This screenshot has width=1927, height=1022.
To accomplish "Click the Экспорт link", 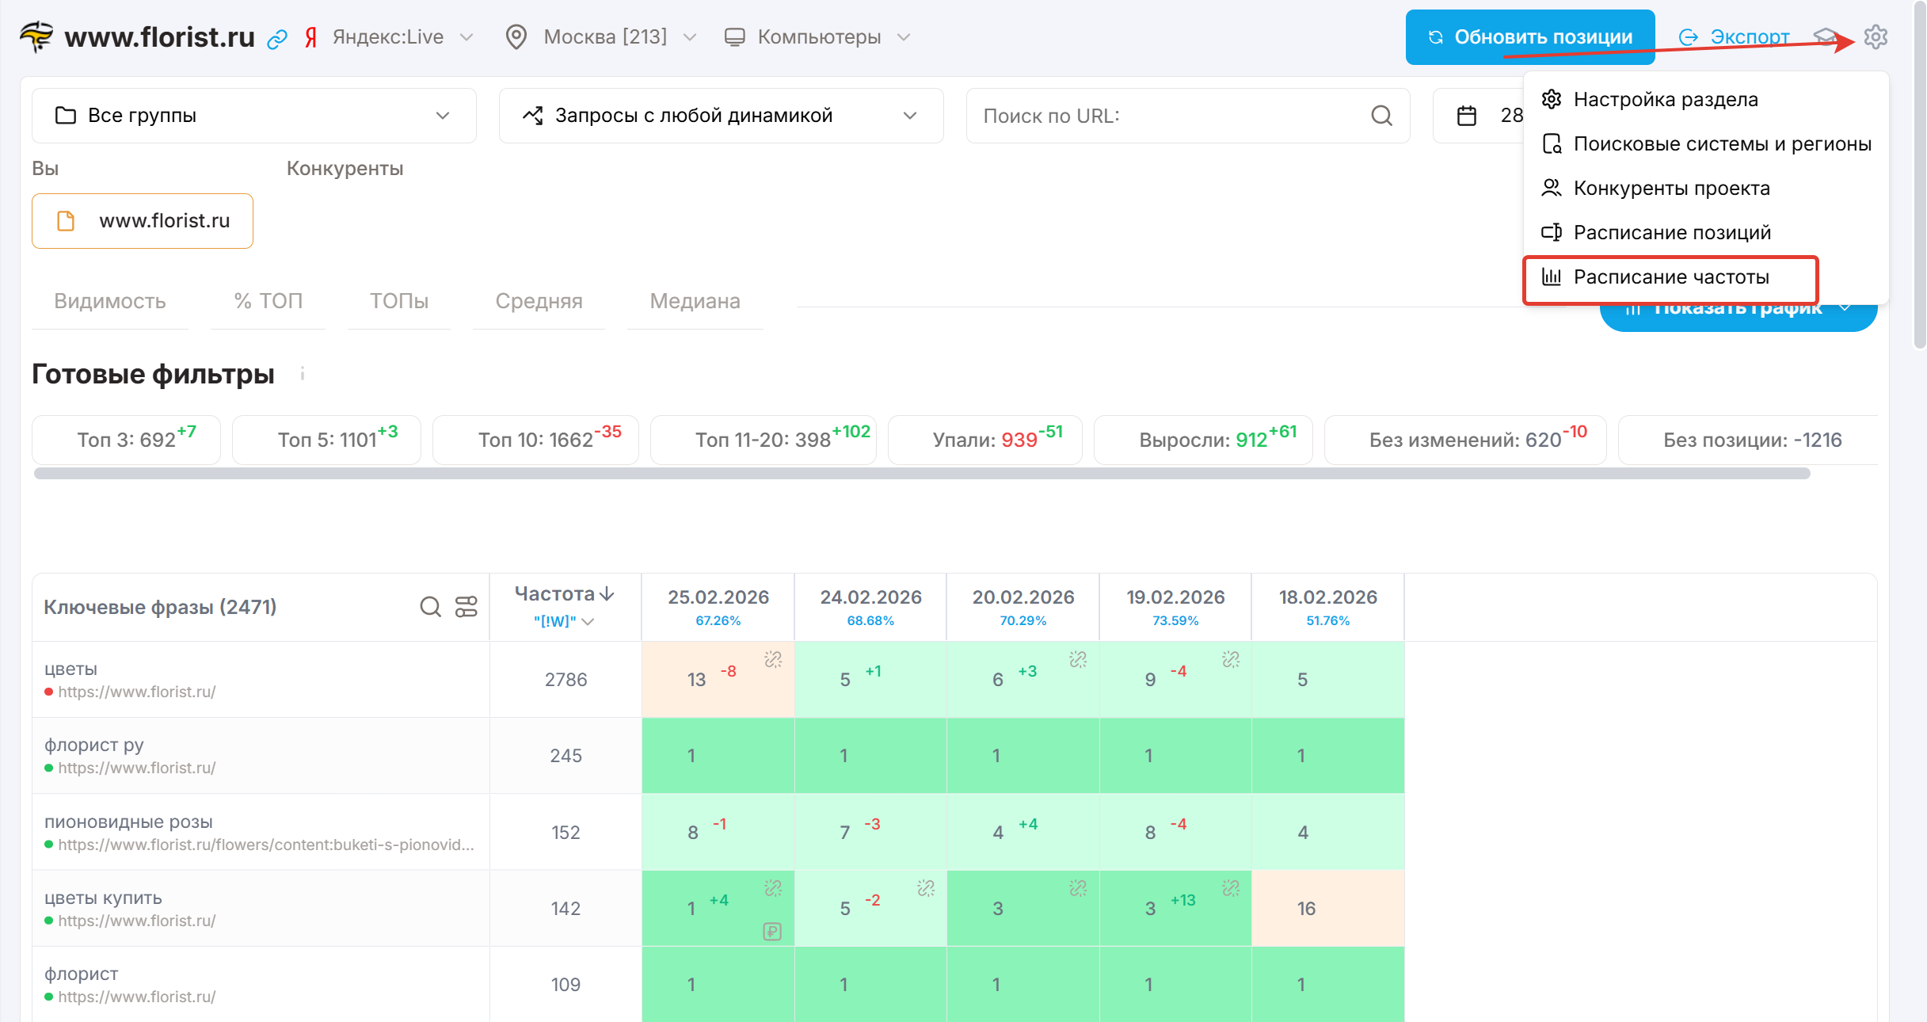I will pos(1749,37).
